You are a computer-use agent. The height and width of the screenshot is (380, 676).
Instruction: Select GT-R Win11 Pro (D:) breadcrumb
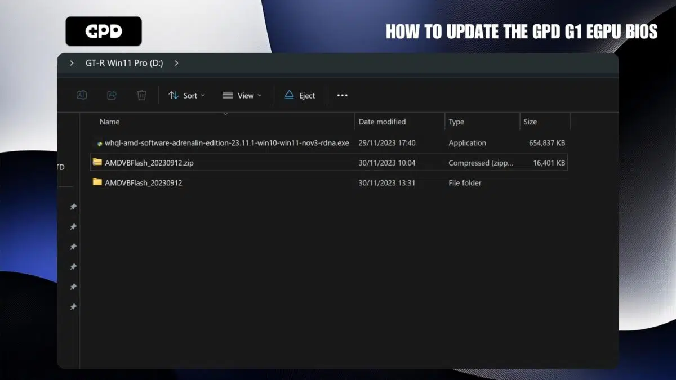point(124,63)
